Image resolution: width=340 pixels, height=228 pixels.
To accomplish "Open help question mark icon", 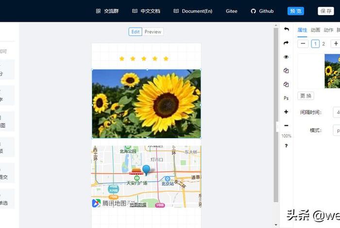I will point(286,146).
